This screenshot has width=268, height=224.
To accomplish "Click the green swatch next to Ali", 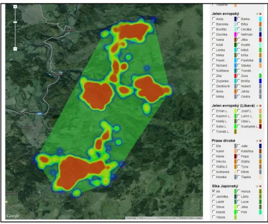I will [x=235, y=191].
